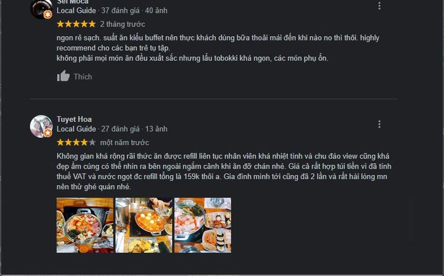Click "Local Guide · 37 đánh giá · 40 ảnh"
Screen dimensions: 444x276
coord(112,11)
